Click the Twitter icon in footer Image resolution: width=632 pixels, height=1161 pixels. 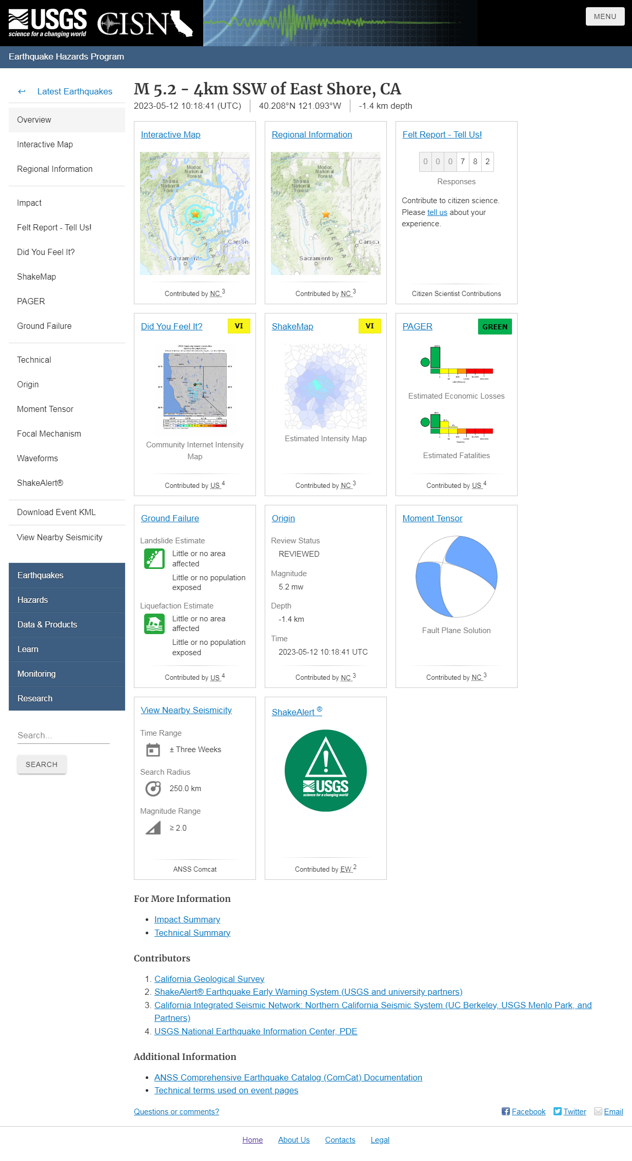coord(558,1111)
